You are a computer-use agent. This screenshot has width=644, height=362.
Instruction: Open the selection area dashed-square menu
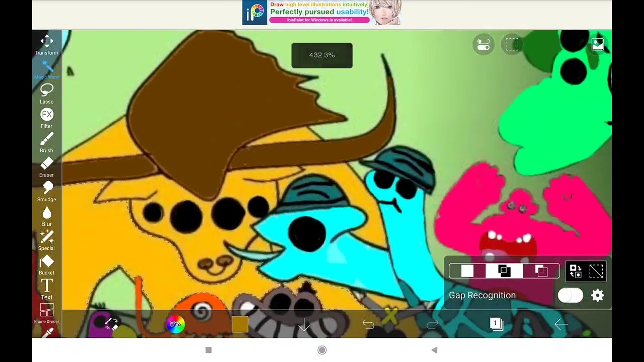click(512, 45)
